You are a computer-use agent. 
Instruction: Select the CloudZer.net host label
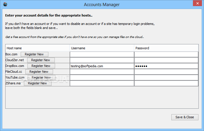tap(15, 60)
